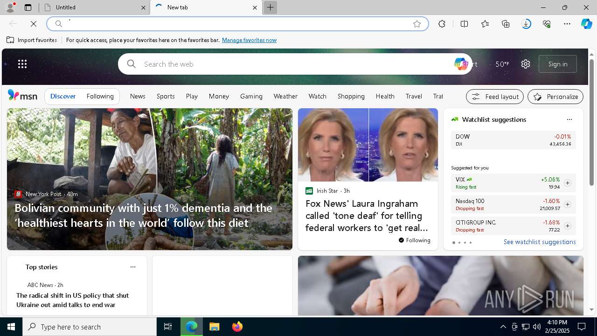
Task: Open Browser essentials heart icon
Action: 547,24
